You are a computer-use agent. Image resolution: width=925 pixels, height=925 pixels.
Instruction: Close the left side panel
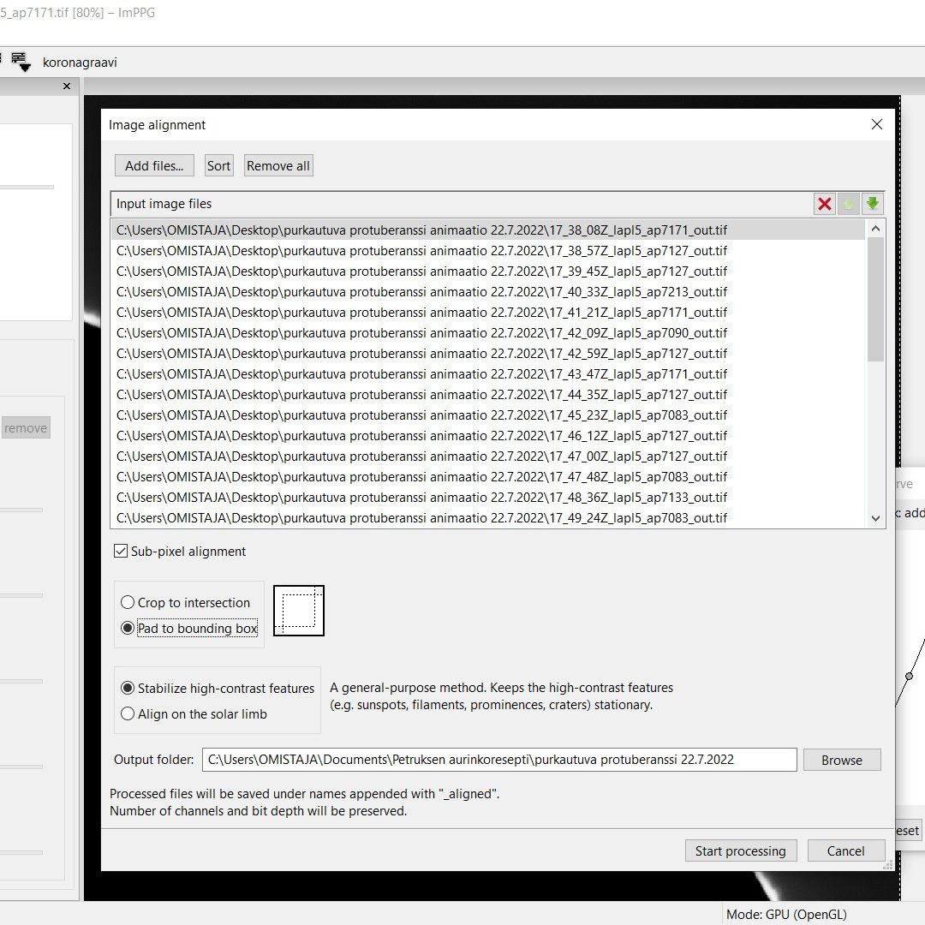tap(67, 87)
